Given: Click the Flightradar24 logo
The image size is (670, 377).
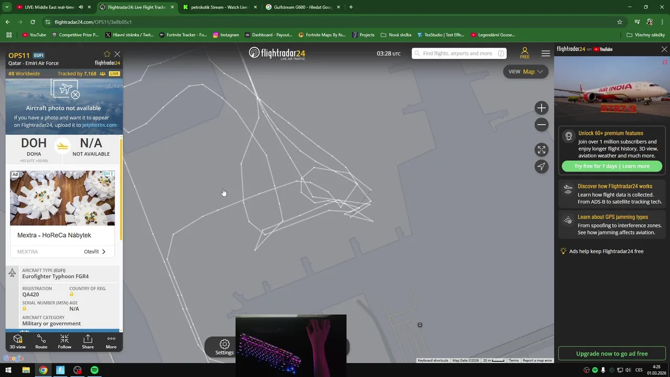Looking at the screenshot, I should 277,53.
